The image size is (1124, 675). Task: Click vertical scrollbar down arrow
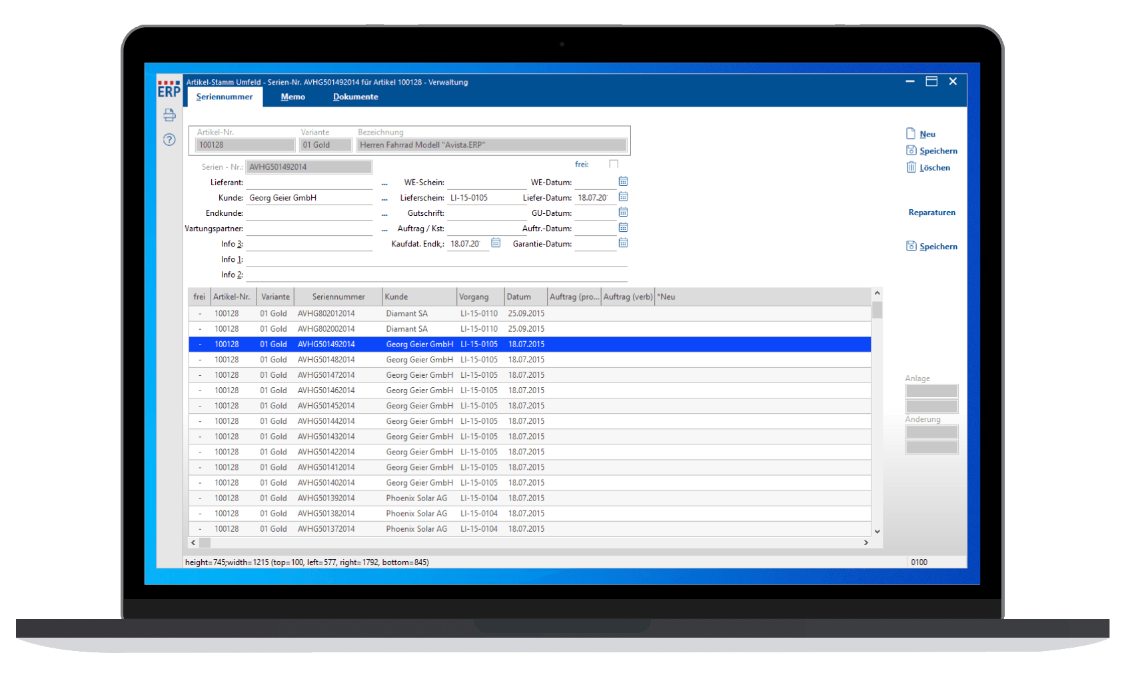[877, 531]
